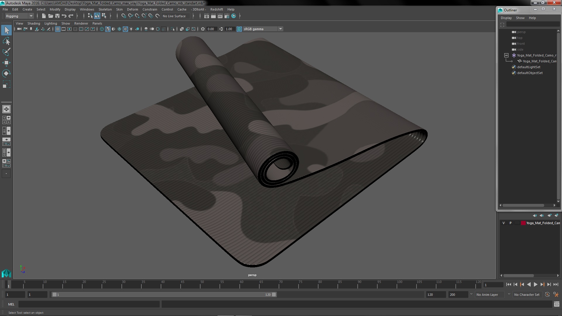The height and width of the screenshot is (316, 562).
Task: Open the Rigging menu set dropdown
Action: pyautogui.click(x=19, y=16)
